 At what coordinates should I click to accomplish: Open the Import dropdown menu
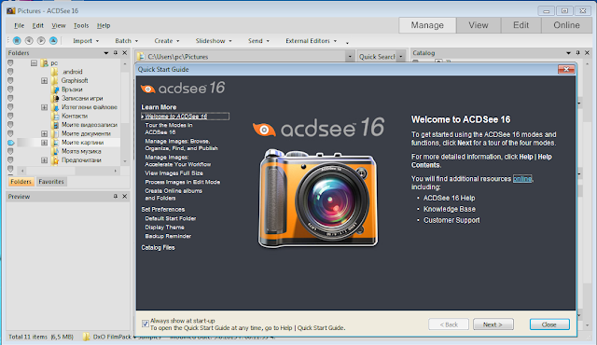point(86,41)
